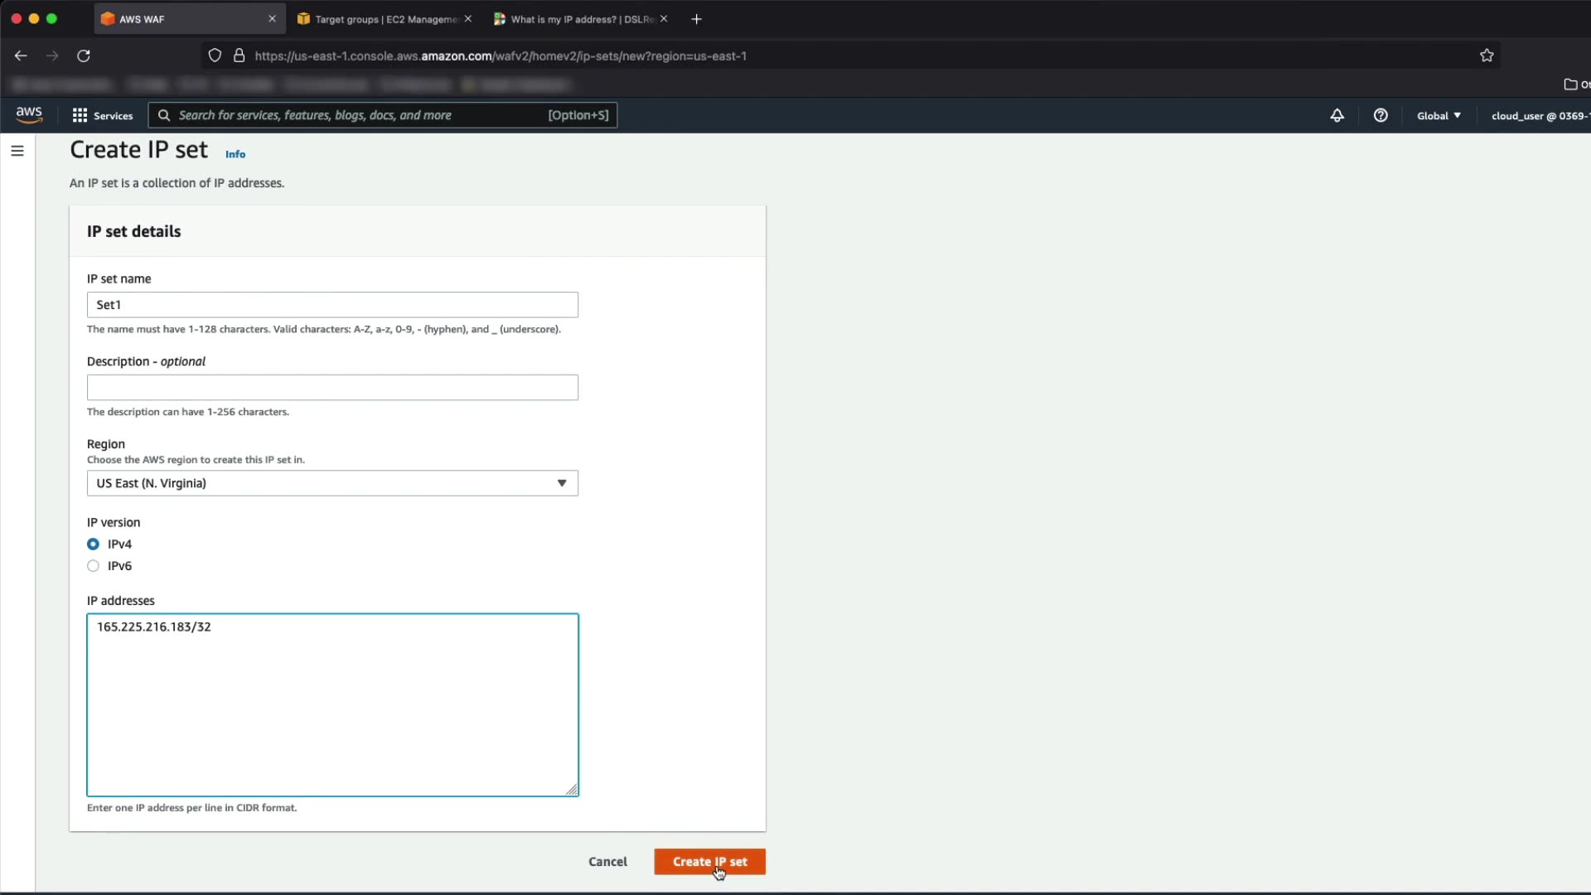Click the Info link beside title
The width and height of the screenshot is (1591, 895).
coord(235,154)
